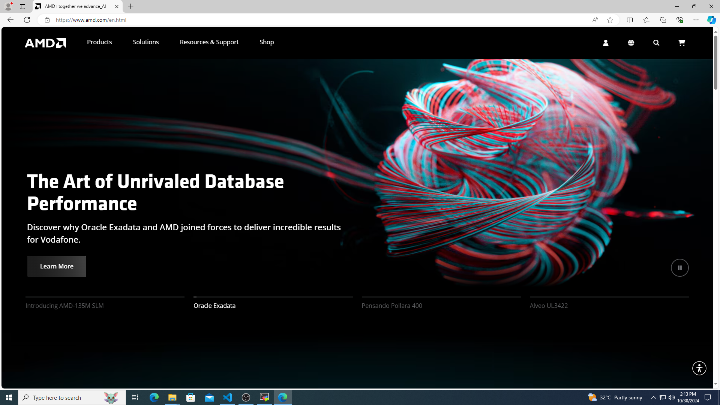Viewport: 720px width, 405px height.
Task: Pause the hero carousel
Action: click(x=679, y=268)
